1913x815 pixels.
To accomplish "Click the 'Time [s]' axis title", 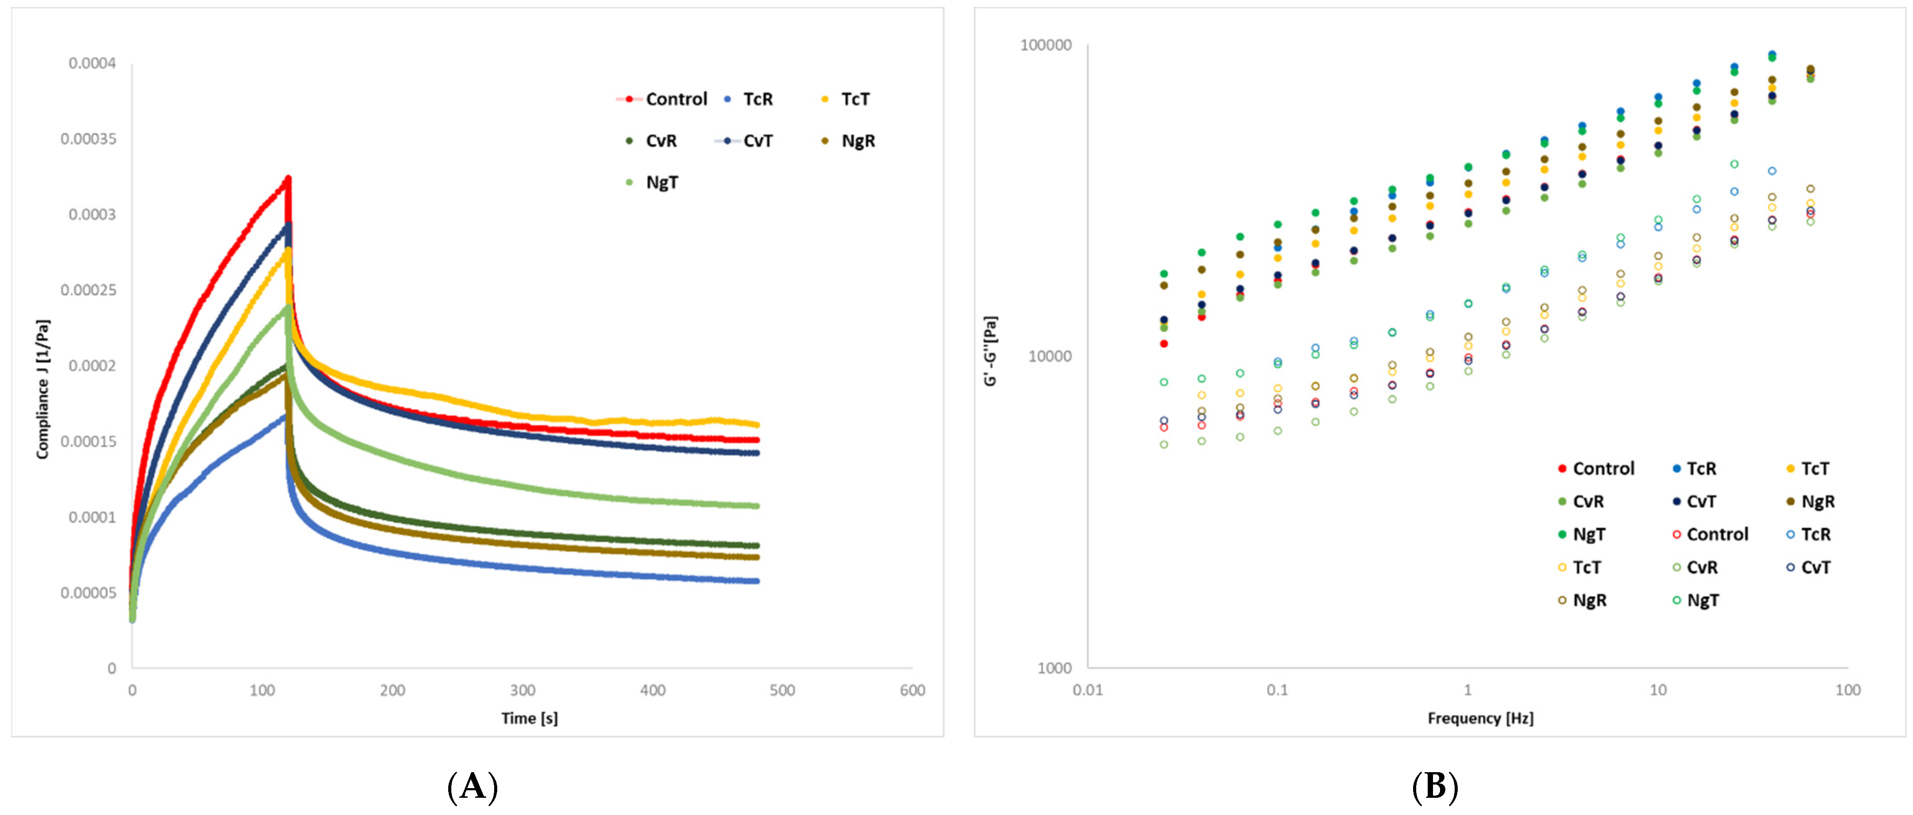I will coord(529,718).
